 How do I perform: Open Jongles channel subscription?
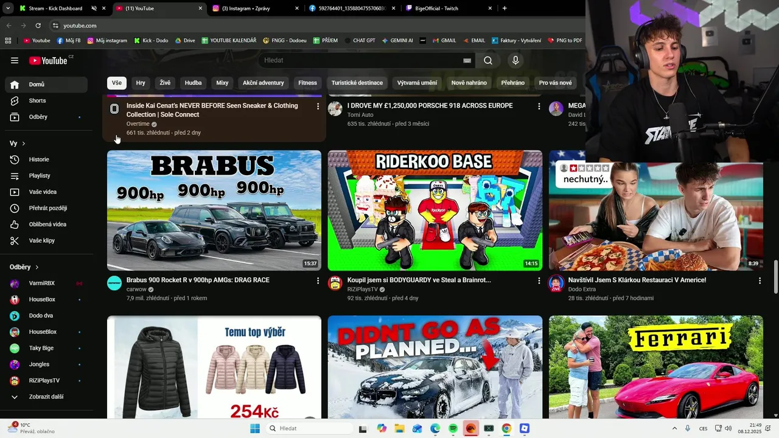(x=46, y=364)
